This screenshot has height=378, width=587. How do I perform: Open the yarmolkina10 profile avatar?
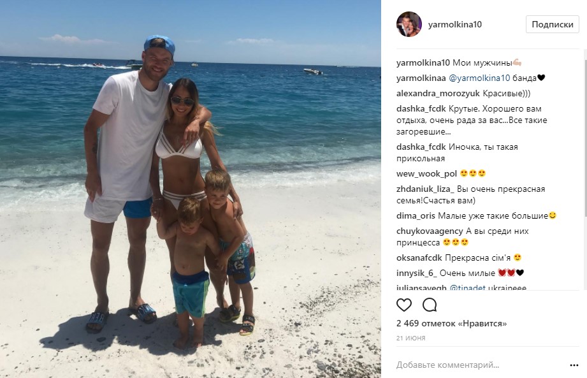[409, 24]
